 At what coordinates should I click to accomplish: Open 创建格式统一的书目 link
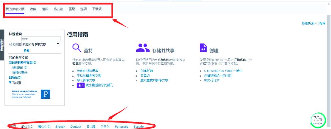[x=218, y=76]
